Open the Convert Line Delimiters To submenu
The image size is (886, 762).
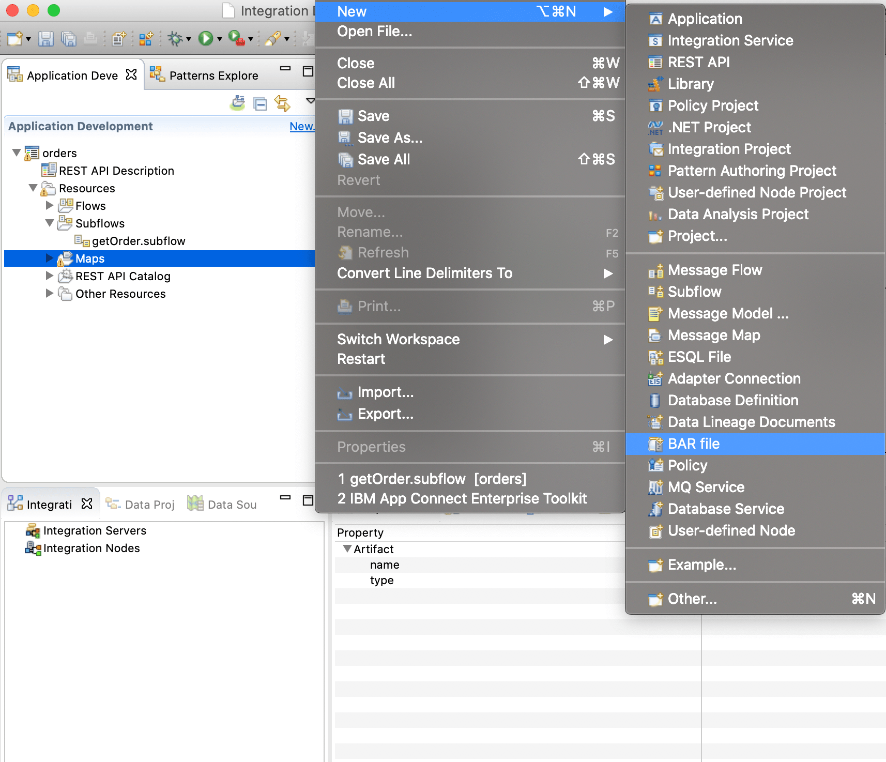pyautogui.click(x=470, y=273)
